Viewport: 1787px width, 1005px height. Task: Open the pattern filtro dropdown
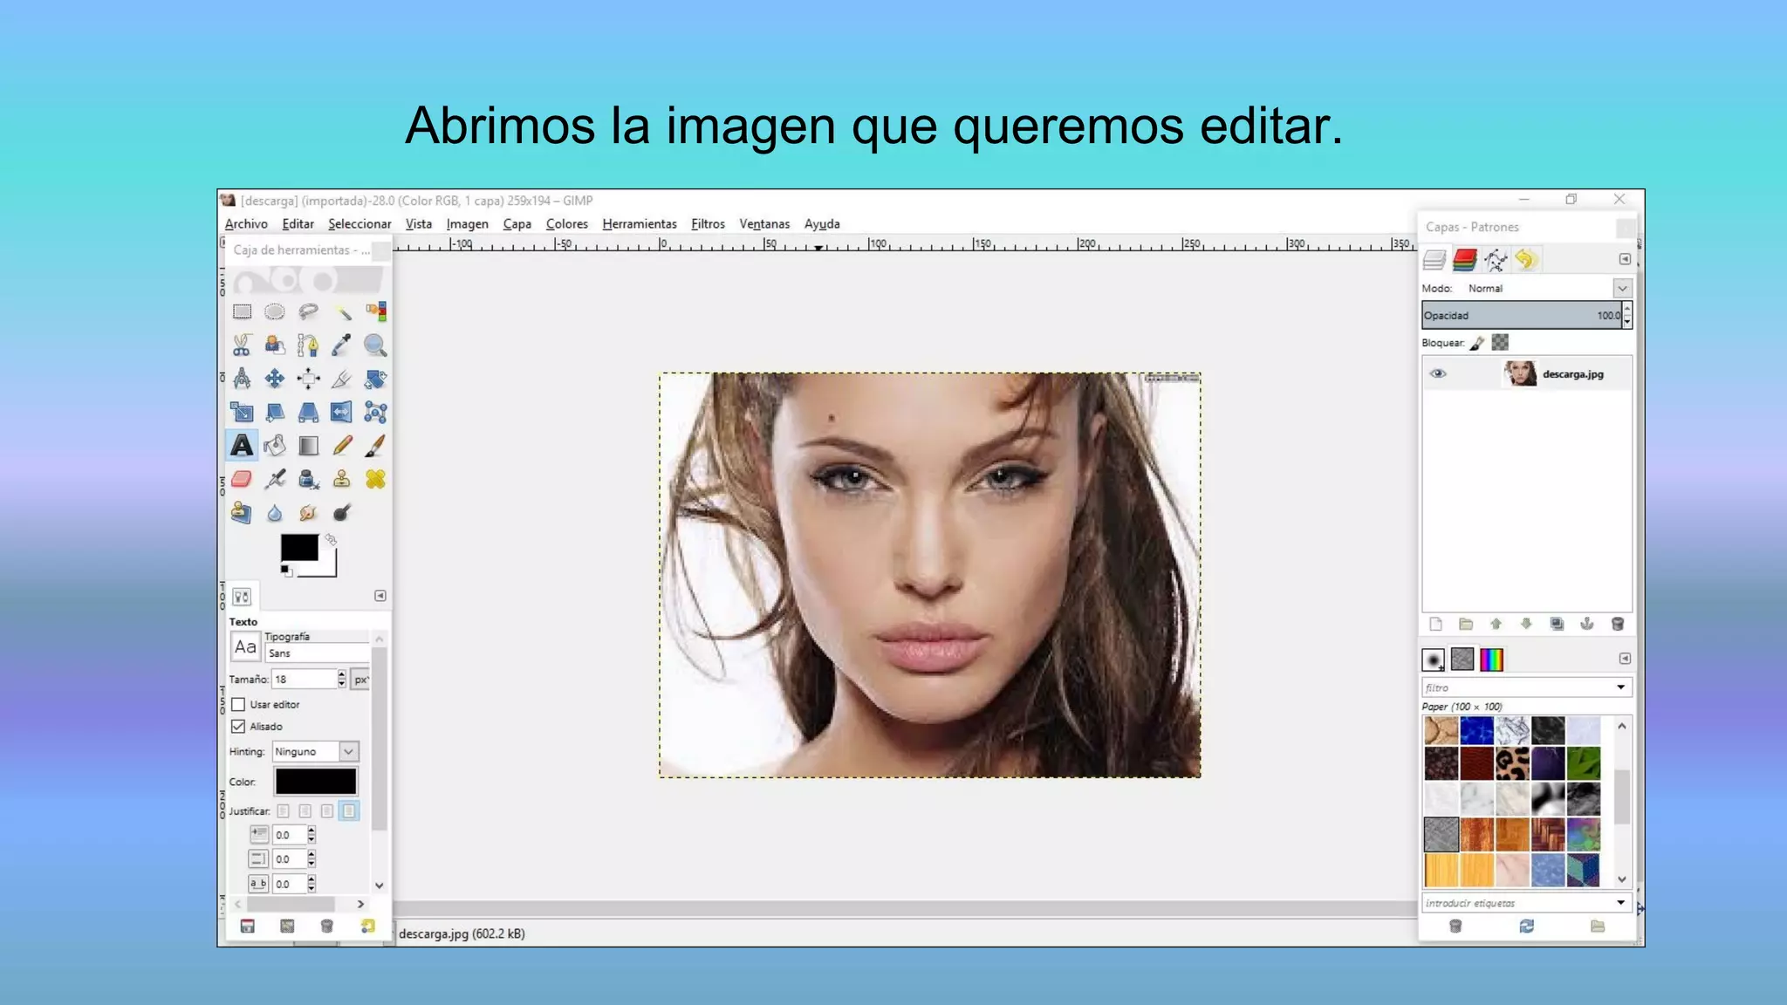(x=1620, y=687)
